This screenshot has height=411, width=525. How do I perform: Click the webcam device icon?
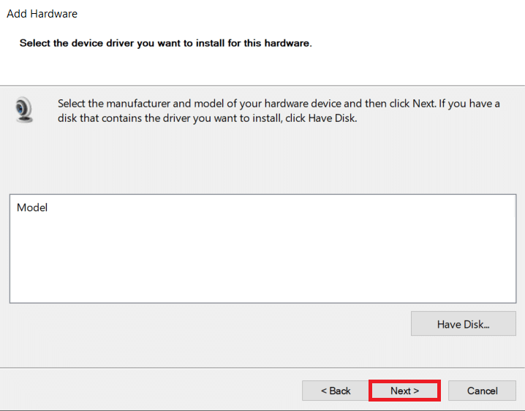coord(24,110)
